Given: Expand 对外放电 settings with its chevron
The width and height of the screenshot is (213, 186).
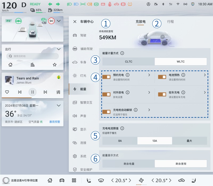Looking at the screenshot, I should [x=149, y=92].
